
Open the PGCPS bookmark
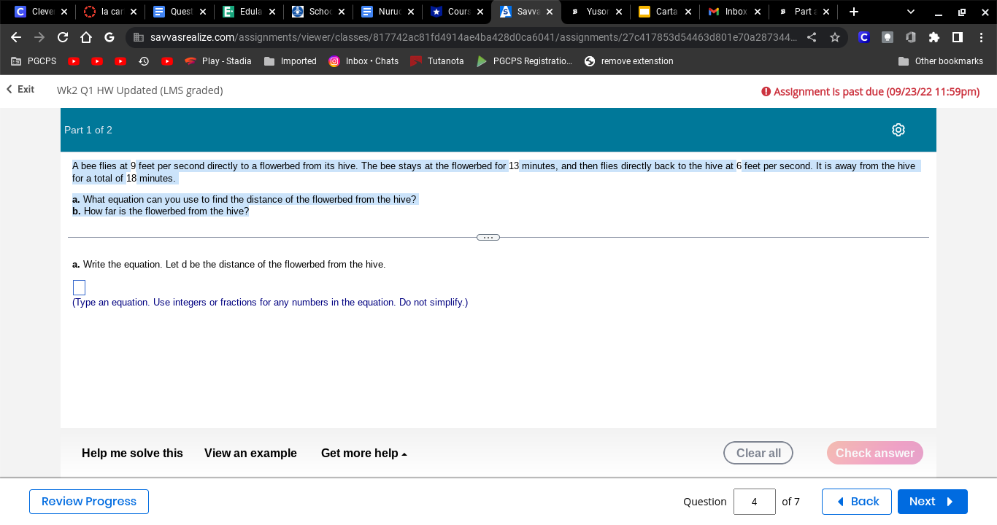[34, 61]
